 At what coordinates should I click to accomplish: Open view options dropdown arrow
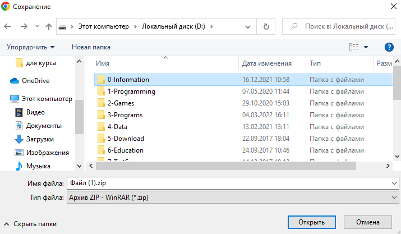coord(366,47)
